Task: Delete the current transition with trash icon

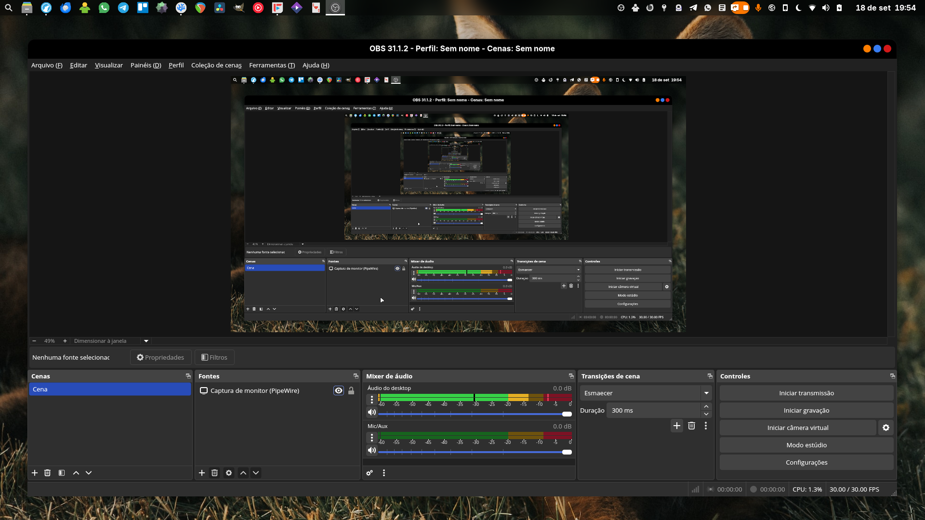Action: coord(692,426)
